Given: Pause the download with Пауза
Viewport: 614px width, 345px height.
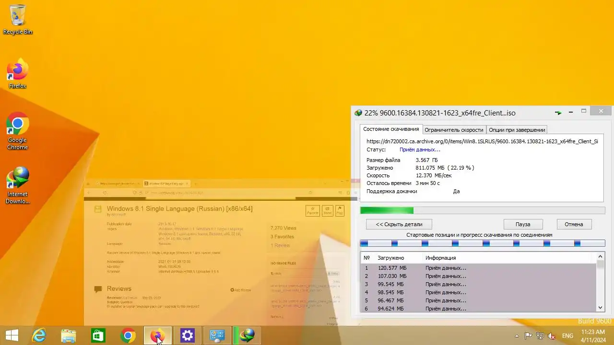Looking at the screenshot, I should tap(523, 224).
